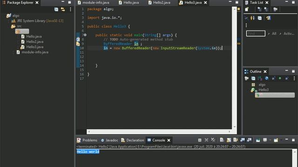Select Hello3 class in Outline
The width and height of the screenshot is (298, 167).
click(x=263, y=90)
